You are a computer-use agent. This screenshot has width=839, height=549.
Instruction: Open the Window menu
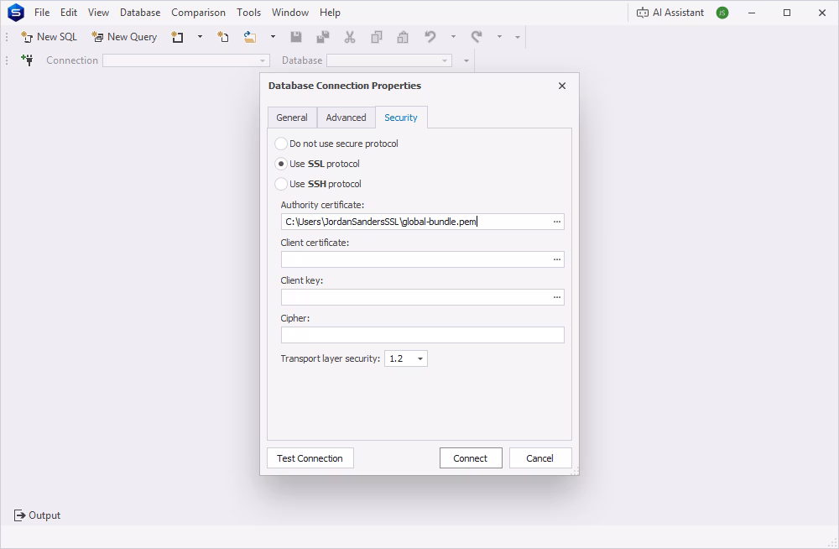point(290,13)
